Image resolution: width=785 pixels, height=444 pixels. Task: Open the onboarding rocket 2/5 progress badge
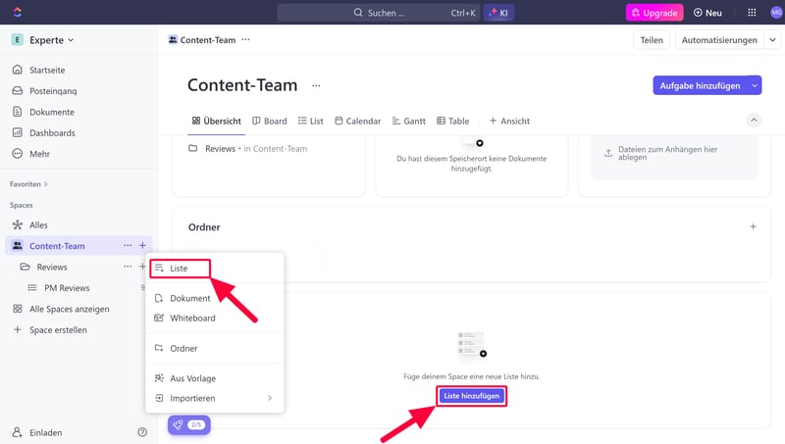[x=189, y=424]
